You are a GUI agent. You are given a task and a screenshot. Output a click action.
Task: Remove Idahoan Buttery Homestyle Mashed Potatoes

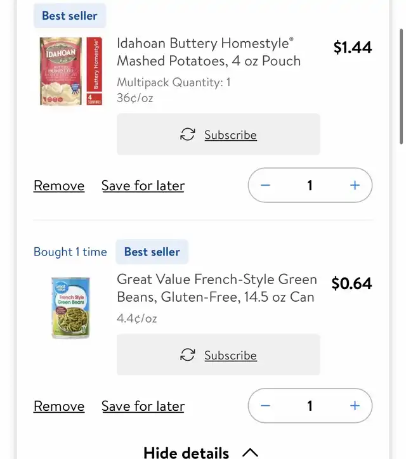click(x=59, y=186)
